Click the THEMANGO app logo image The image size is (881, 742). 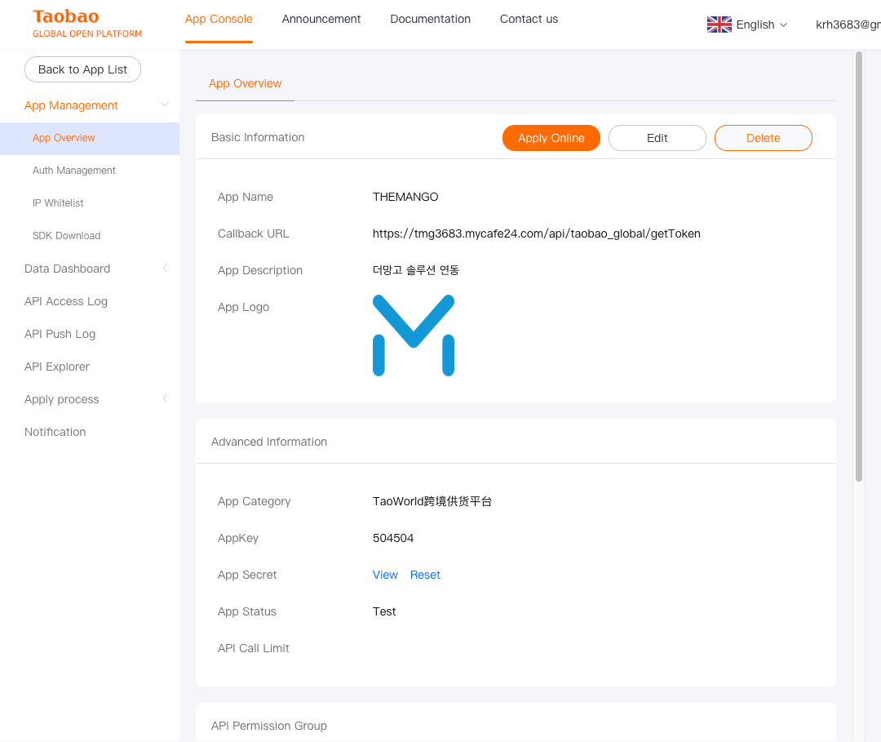point(414,335)
